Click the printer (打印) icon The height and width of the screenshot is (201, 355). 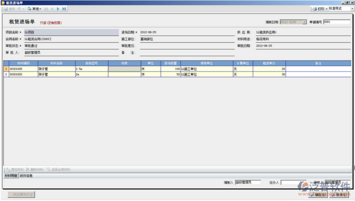(314, 8)
